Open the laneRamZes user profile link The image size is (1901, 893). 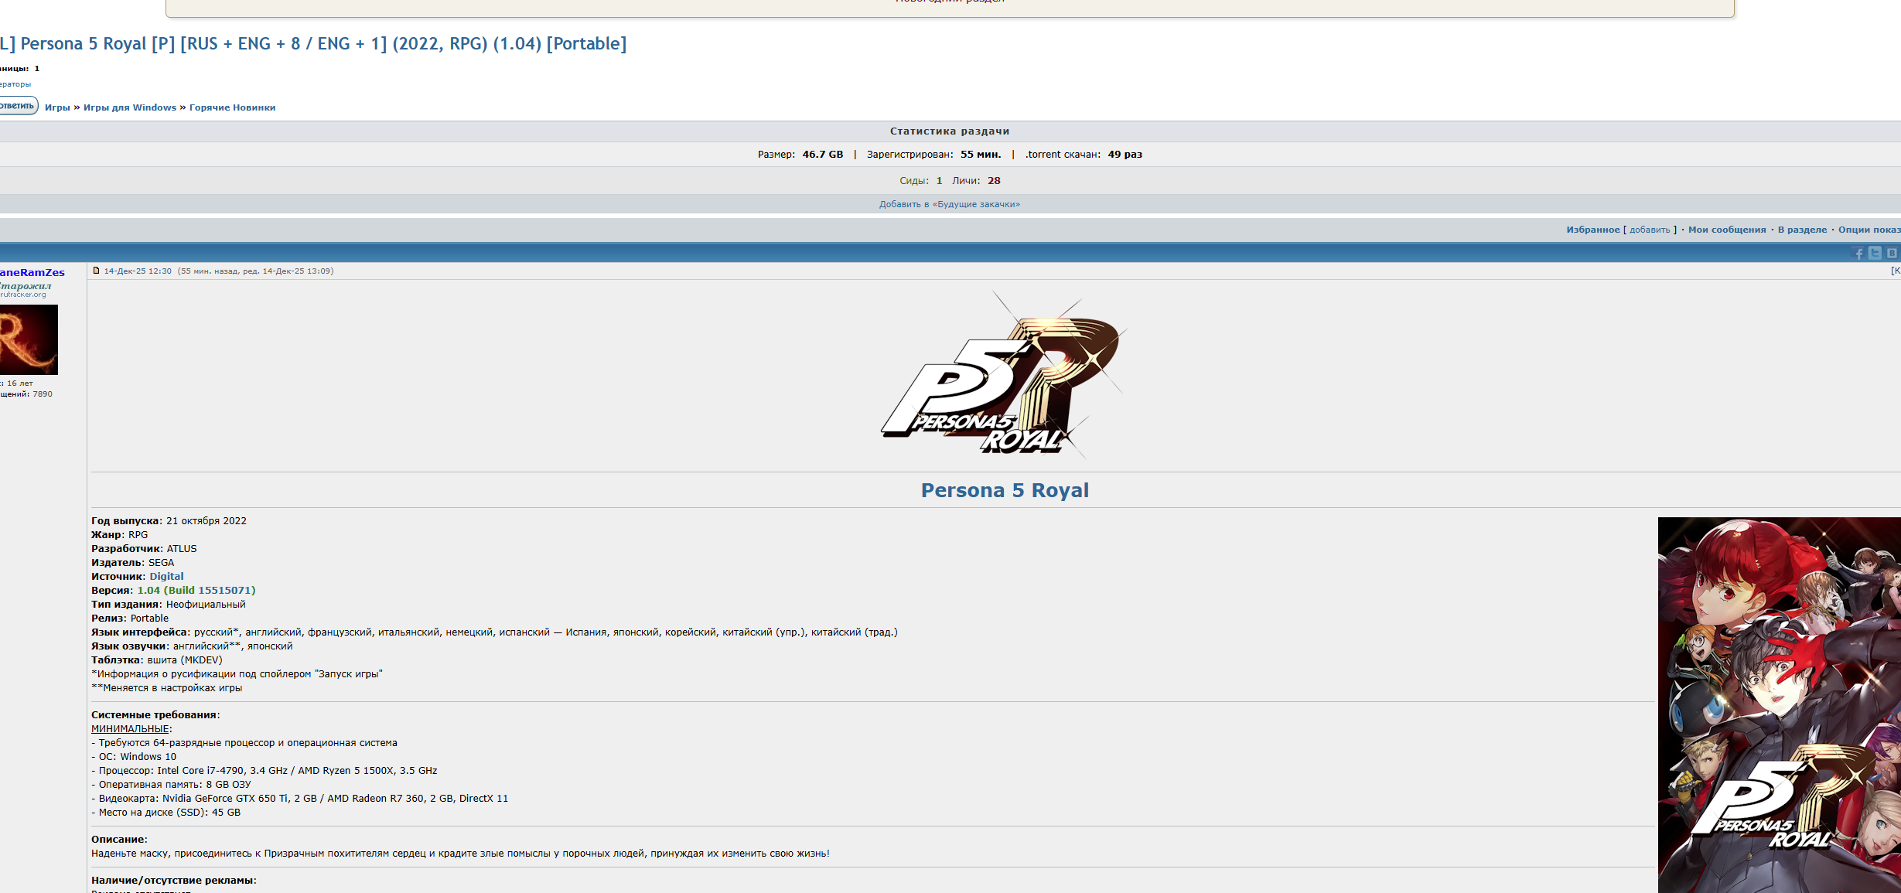click(31, 272)
